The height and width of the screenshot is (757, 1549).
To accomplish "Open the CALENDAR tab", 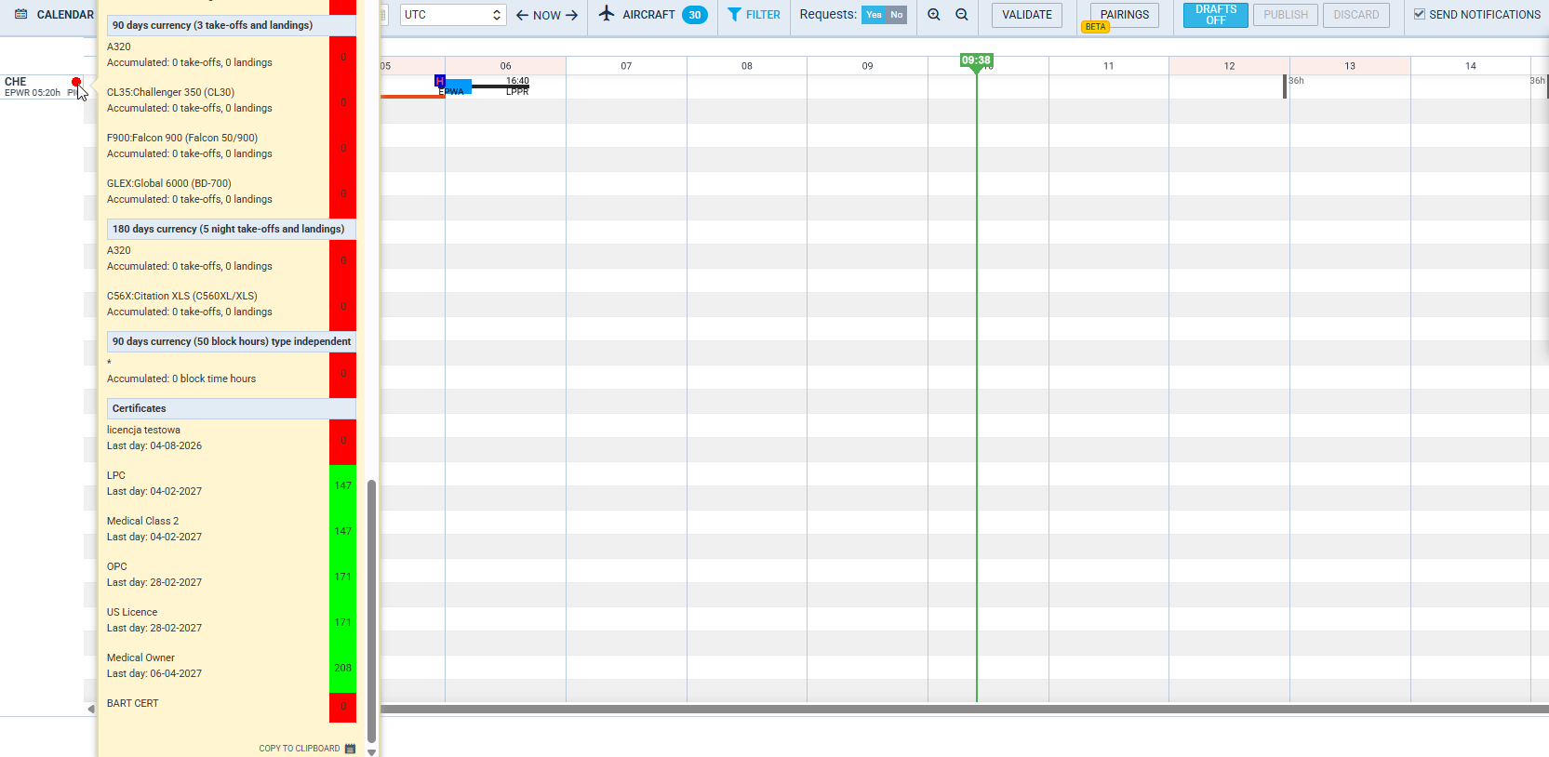I will click(65, 15).
